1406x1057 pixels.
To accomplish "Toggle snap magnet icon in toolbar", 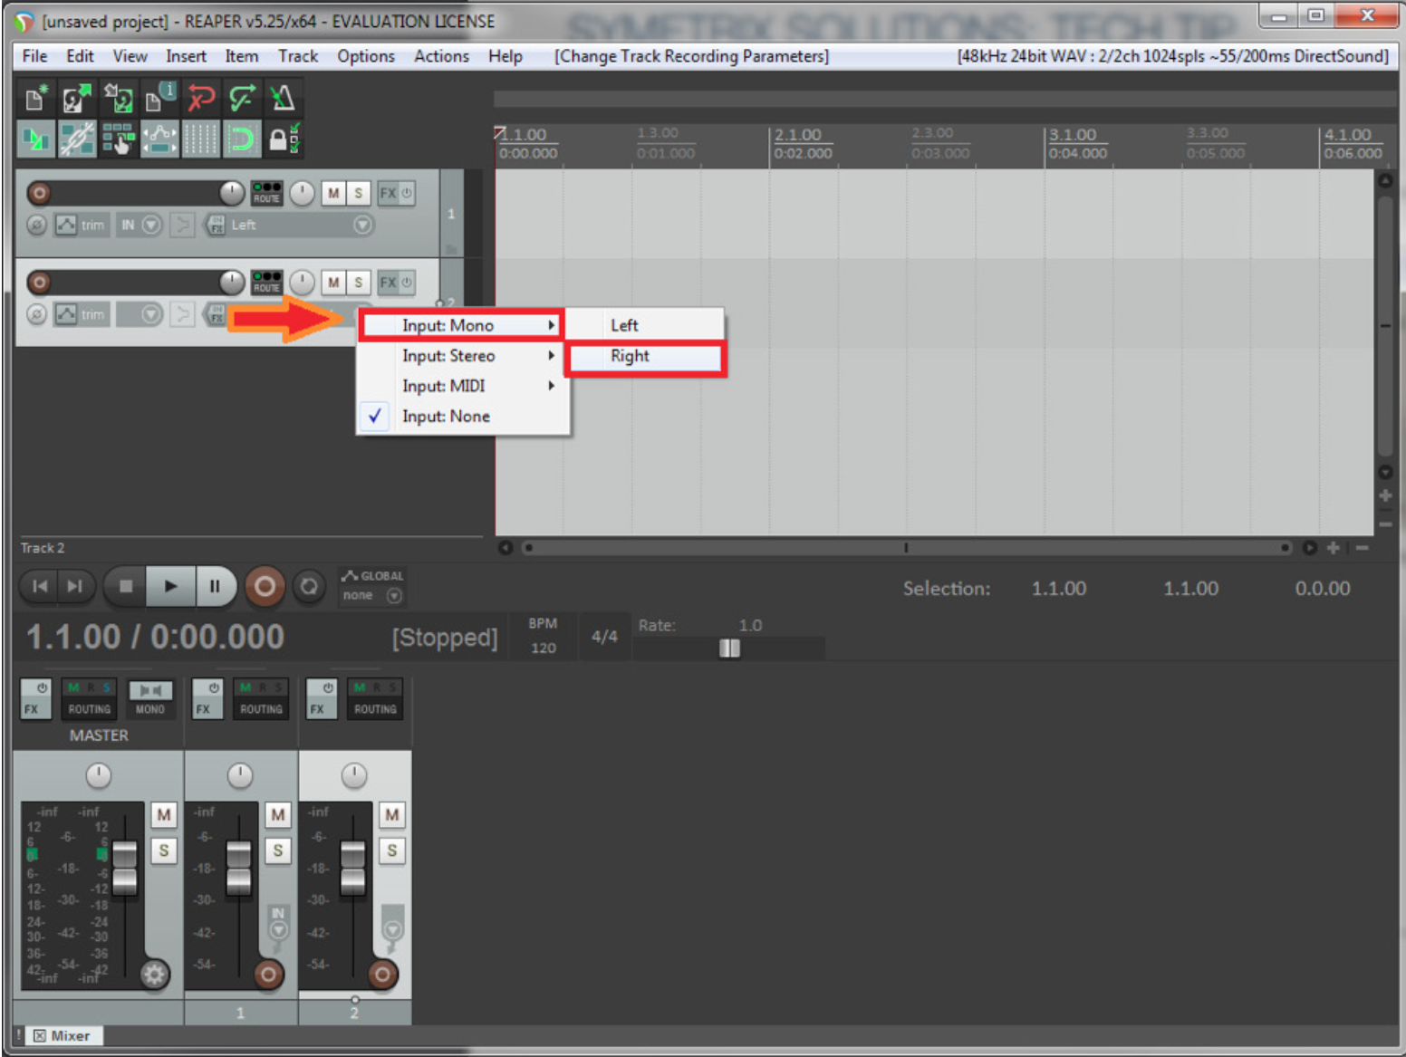I will (242, 139).
